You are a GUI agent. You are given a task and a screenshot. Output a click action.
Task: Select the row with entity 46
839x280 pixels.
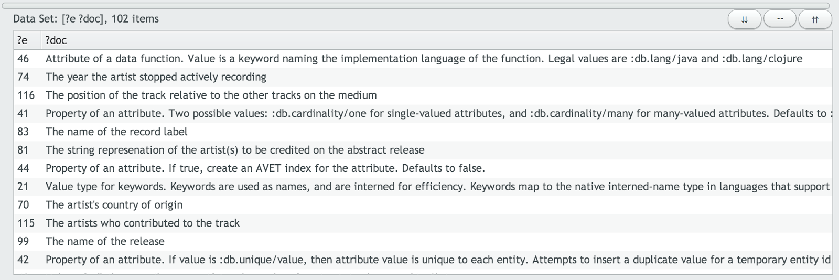click(423, 59)
